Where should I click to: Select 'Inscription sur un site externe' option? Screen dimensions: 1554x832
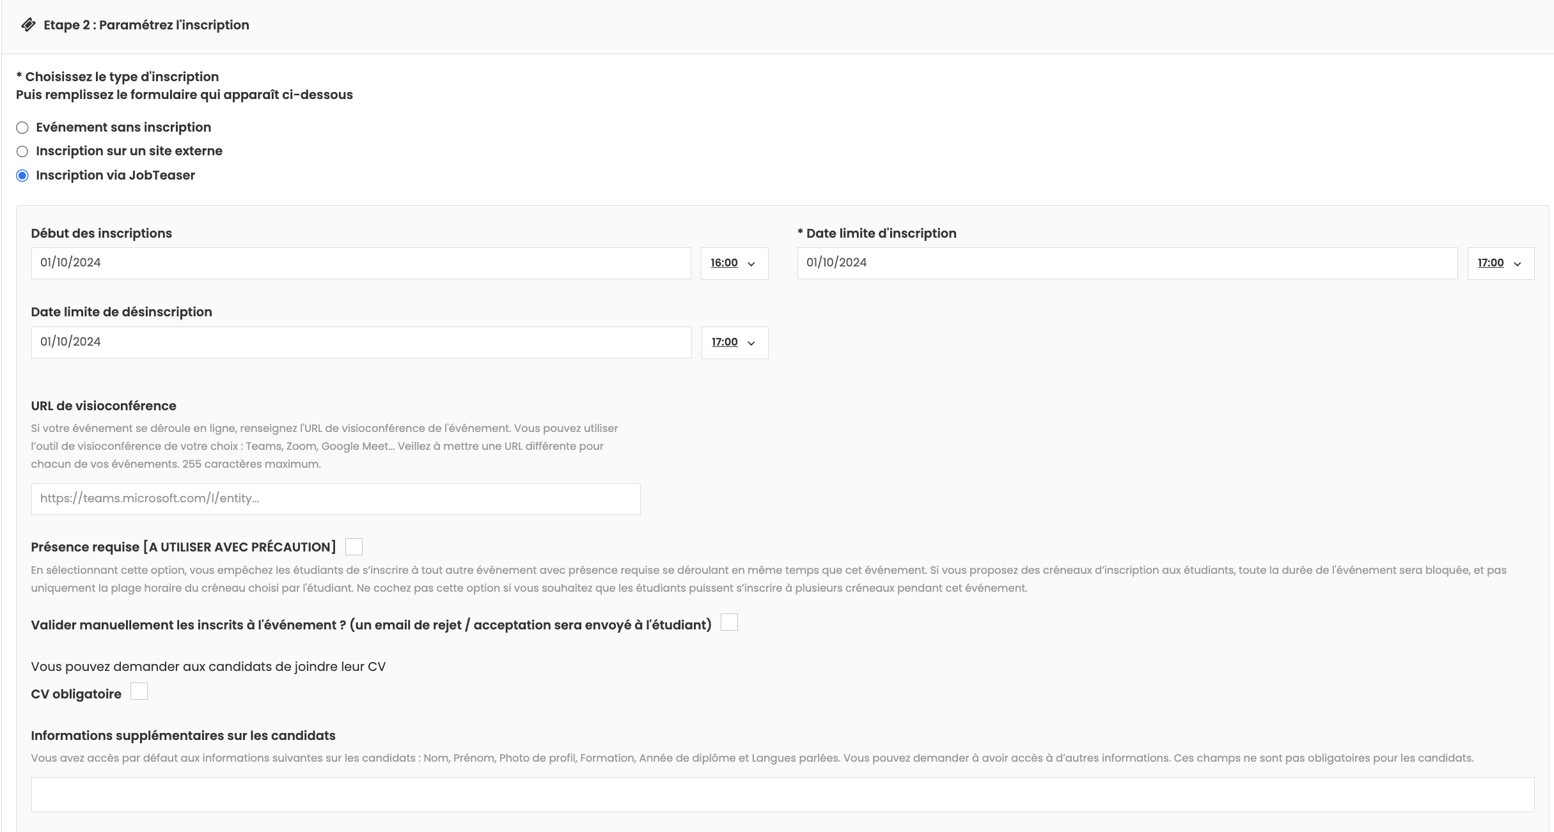(22, 151)
